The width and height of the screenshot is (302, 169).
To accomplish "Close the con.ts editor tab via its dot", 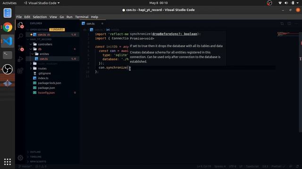I will pos(102,23).
